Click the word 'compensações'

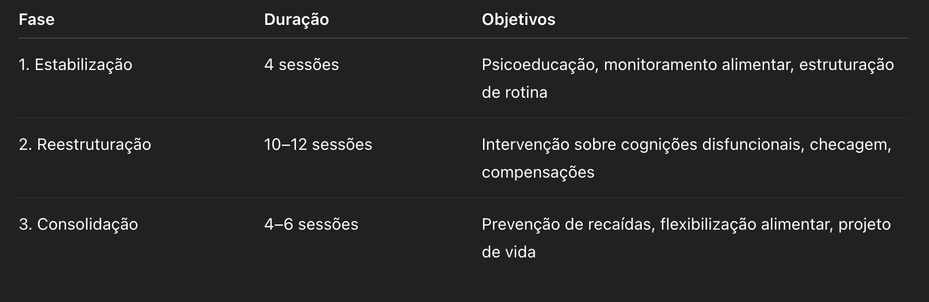(x=538, y=172)
